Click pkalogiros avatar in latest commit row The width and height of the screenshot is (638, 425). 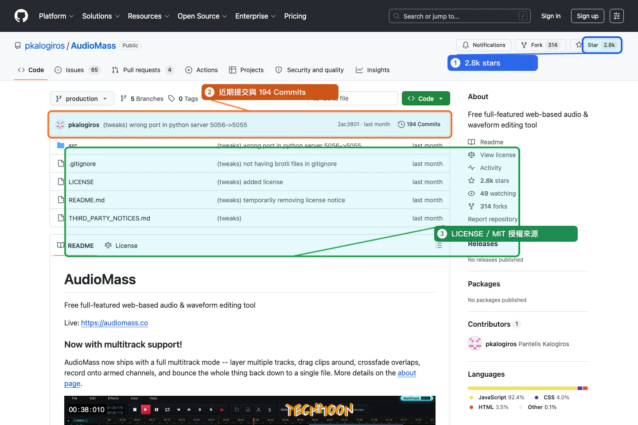[x=60, y=125]
